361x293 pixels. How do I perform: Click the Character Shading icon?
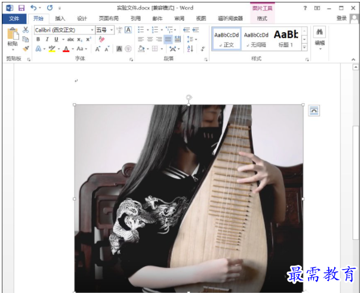[x=119, y=49]
